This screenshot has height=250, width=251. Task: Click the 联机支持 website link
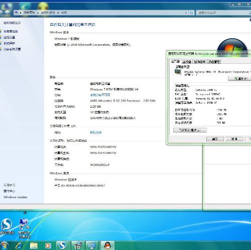(96, 132)
